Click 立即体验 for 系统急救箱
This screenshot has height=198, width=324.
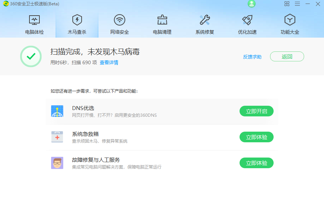click(x=257, y=137)
